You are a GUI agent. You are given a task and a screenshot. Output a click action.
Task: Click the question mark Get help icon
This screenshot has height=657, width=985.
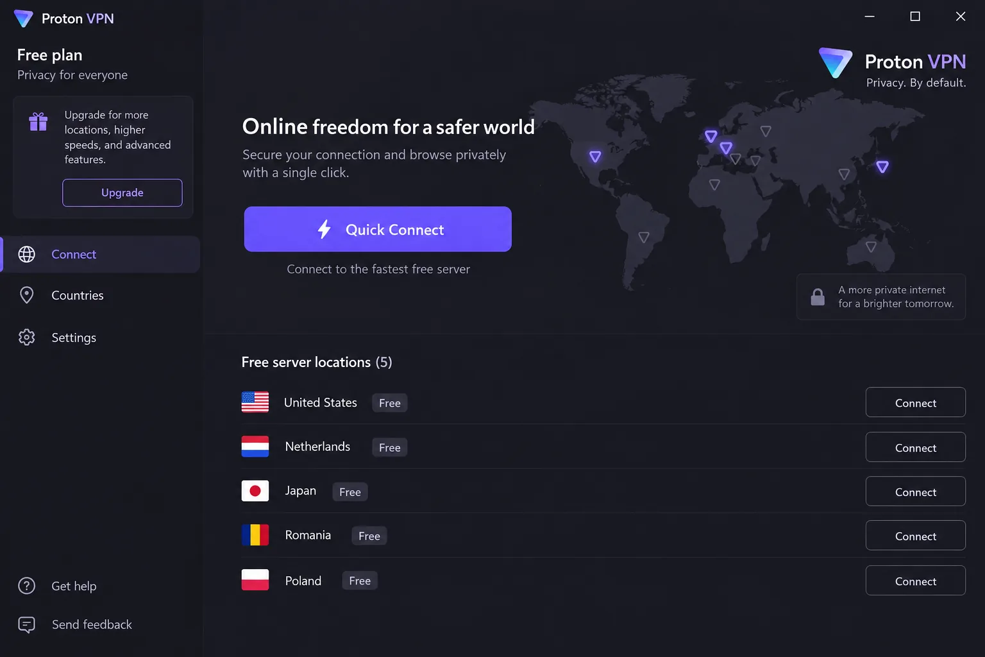pyautogui.click(x=27, y=586)
